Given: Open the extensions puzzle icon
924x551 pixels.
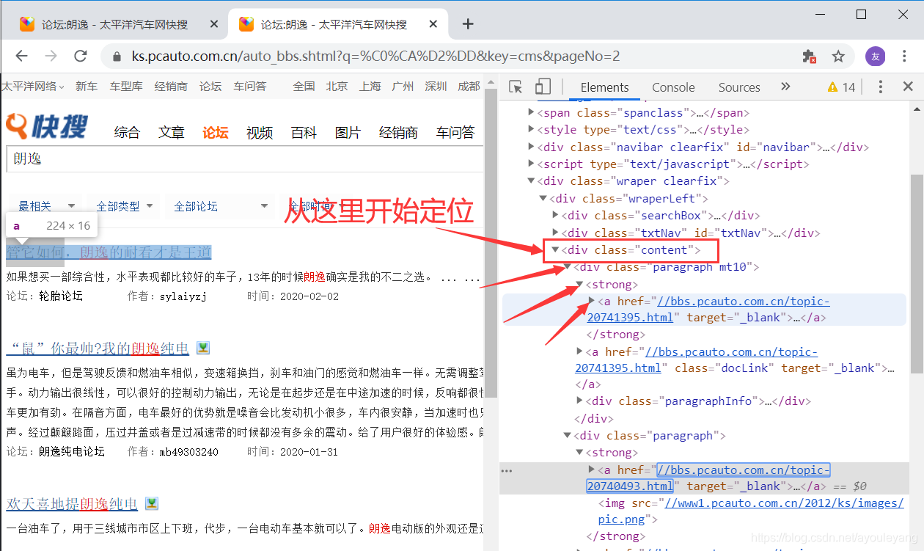Looking at the screenshot, I should (810, 56).
